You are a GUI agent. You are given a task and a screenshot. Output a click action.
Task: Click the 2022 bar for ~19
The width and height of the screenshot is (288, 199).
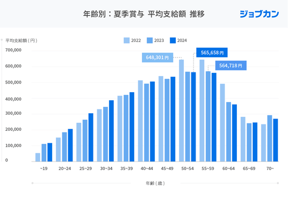[38, 157]
